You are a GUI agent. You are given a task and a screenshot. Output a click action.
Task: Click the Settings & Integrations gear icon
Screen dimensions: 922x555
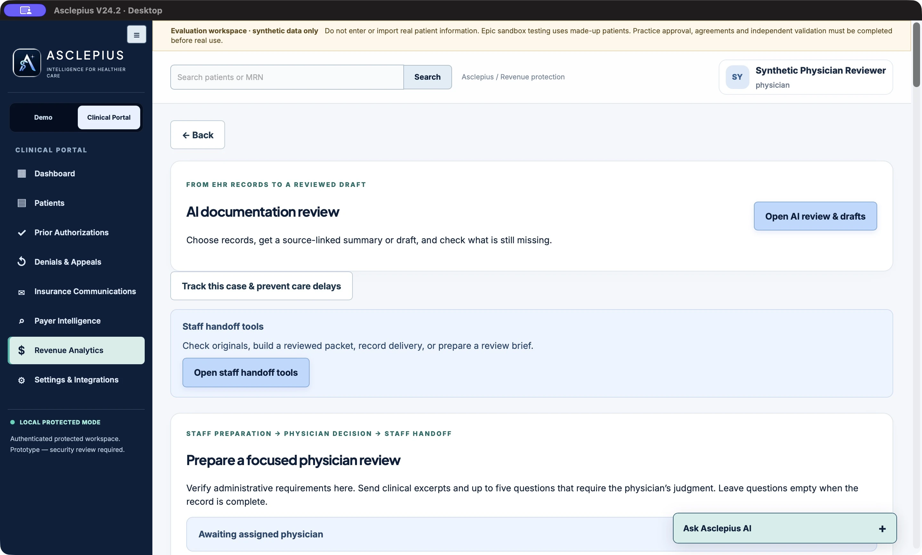tap(22, 380)
